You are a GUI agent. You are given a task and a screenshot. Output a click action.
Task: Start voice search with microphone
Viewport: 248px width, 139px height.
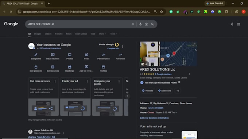coord(140,24)
